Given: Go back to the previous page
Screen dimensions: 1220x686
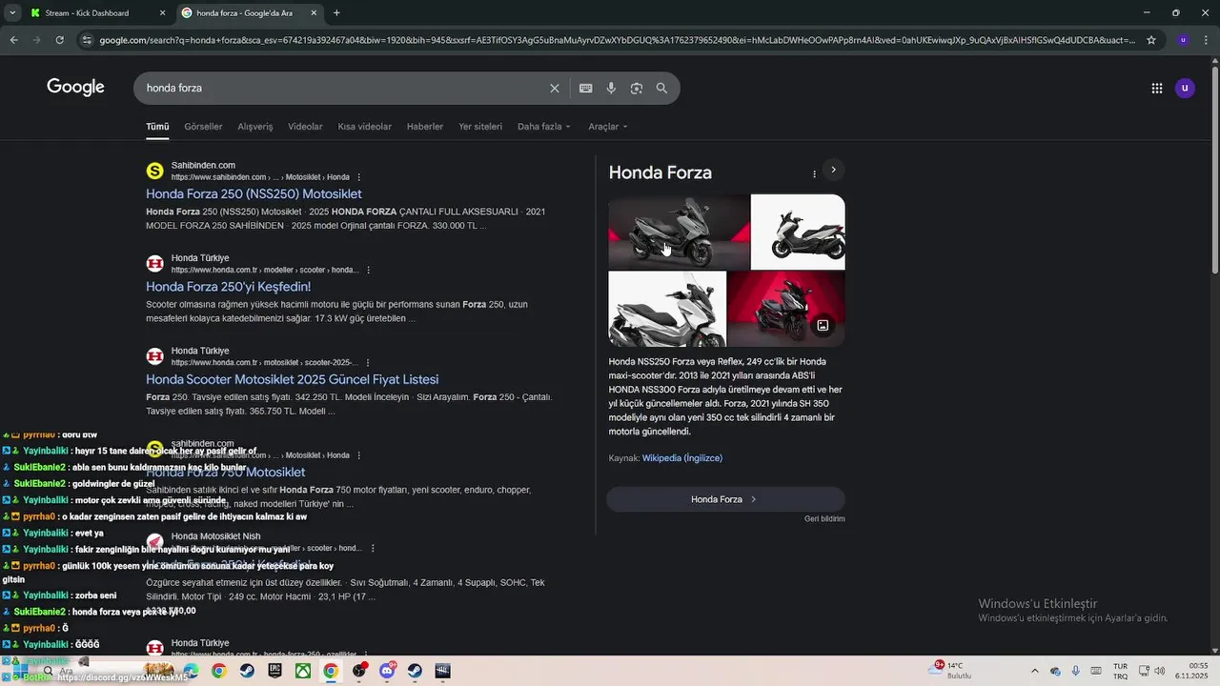Looking at the screenshot, I should click(14, 40).
